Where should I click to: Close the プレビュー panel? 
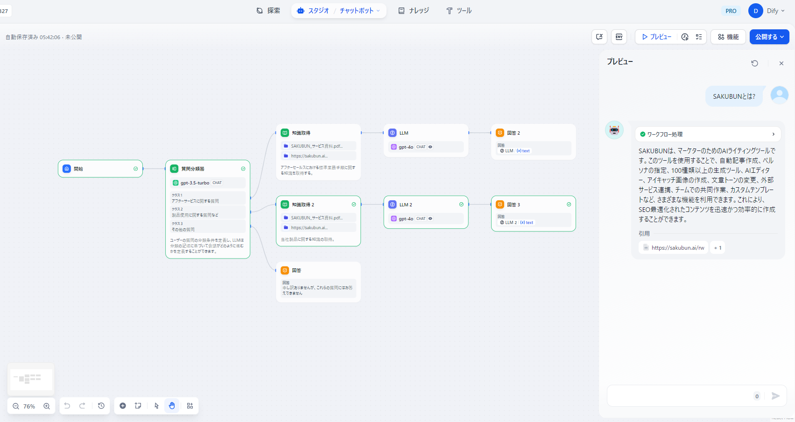781,63
